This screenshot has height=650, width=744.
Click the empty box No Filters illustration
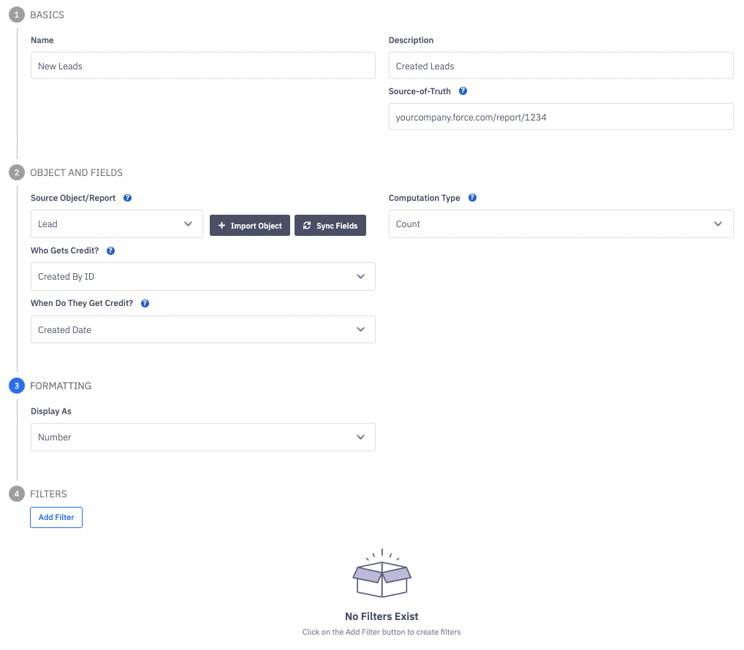(x=382, y=574)
